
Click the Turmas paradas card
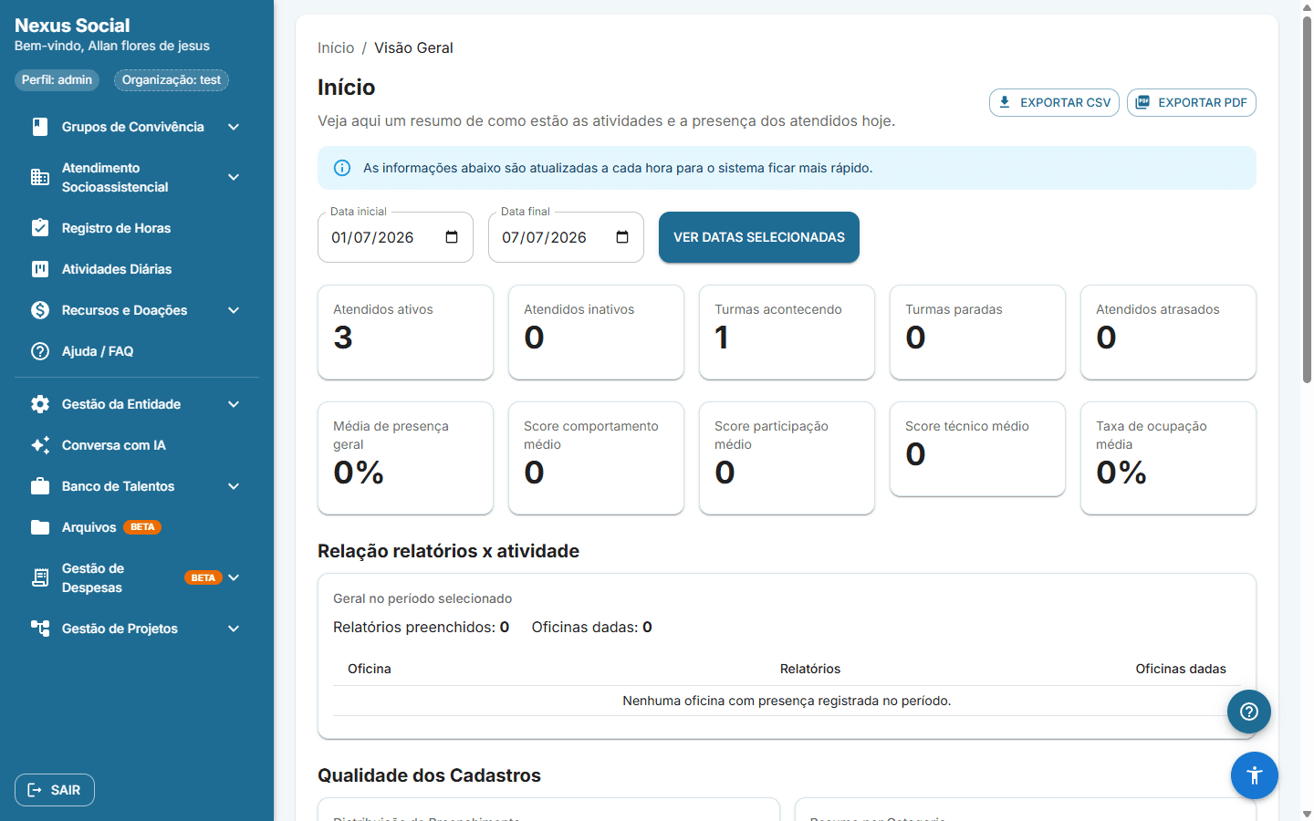tap(977, 332)
